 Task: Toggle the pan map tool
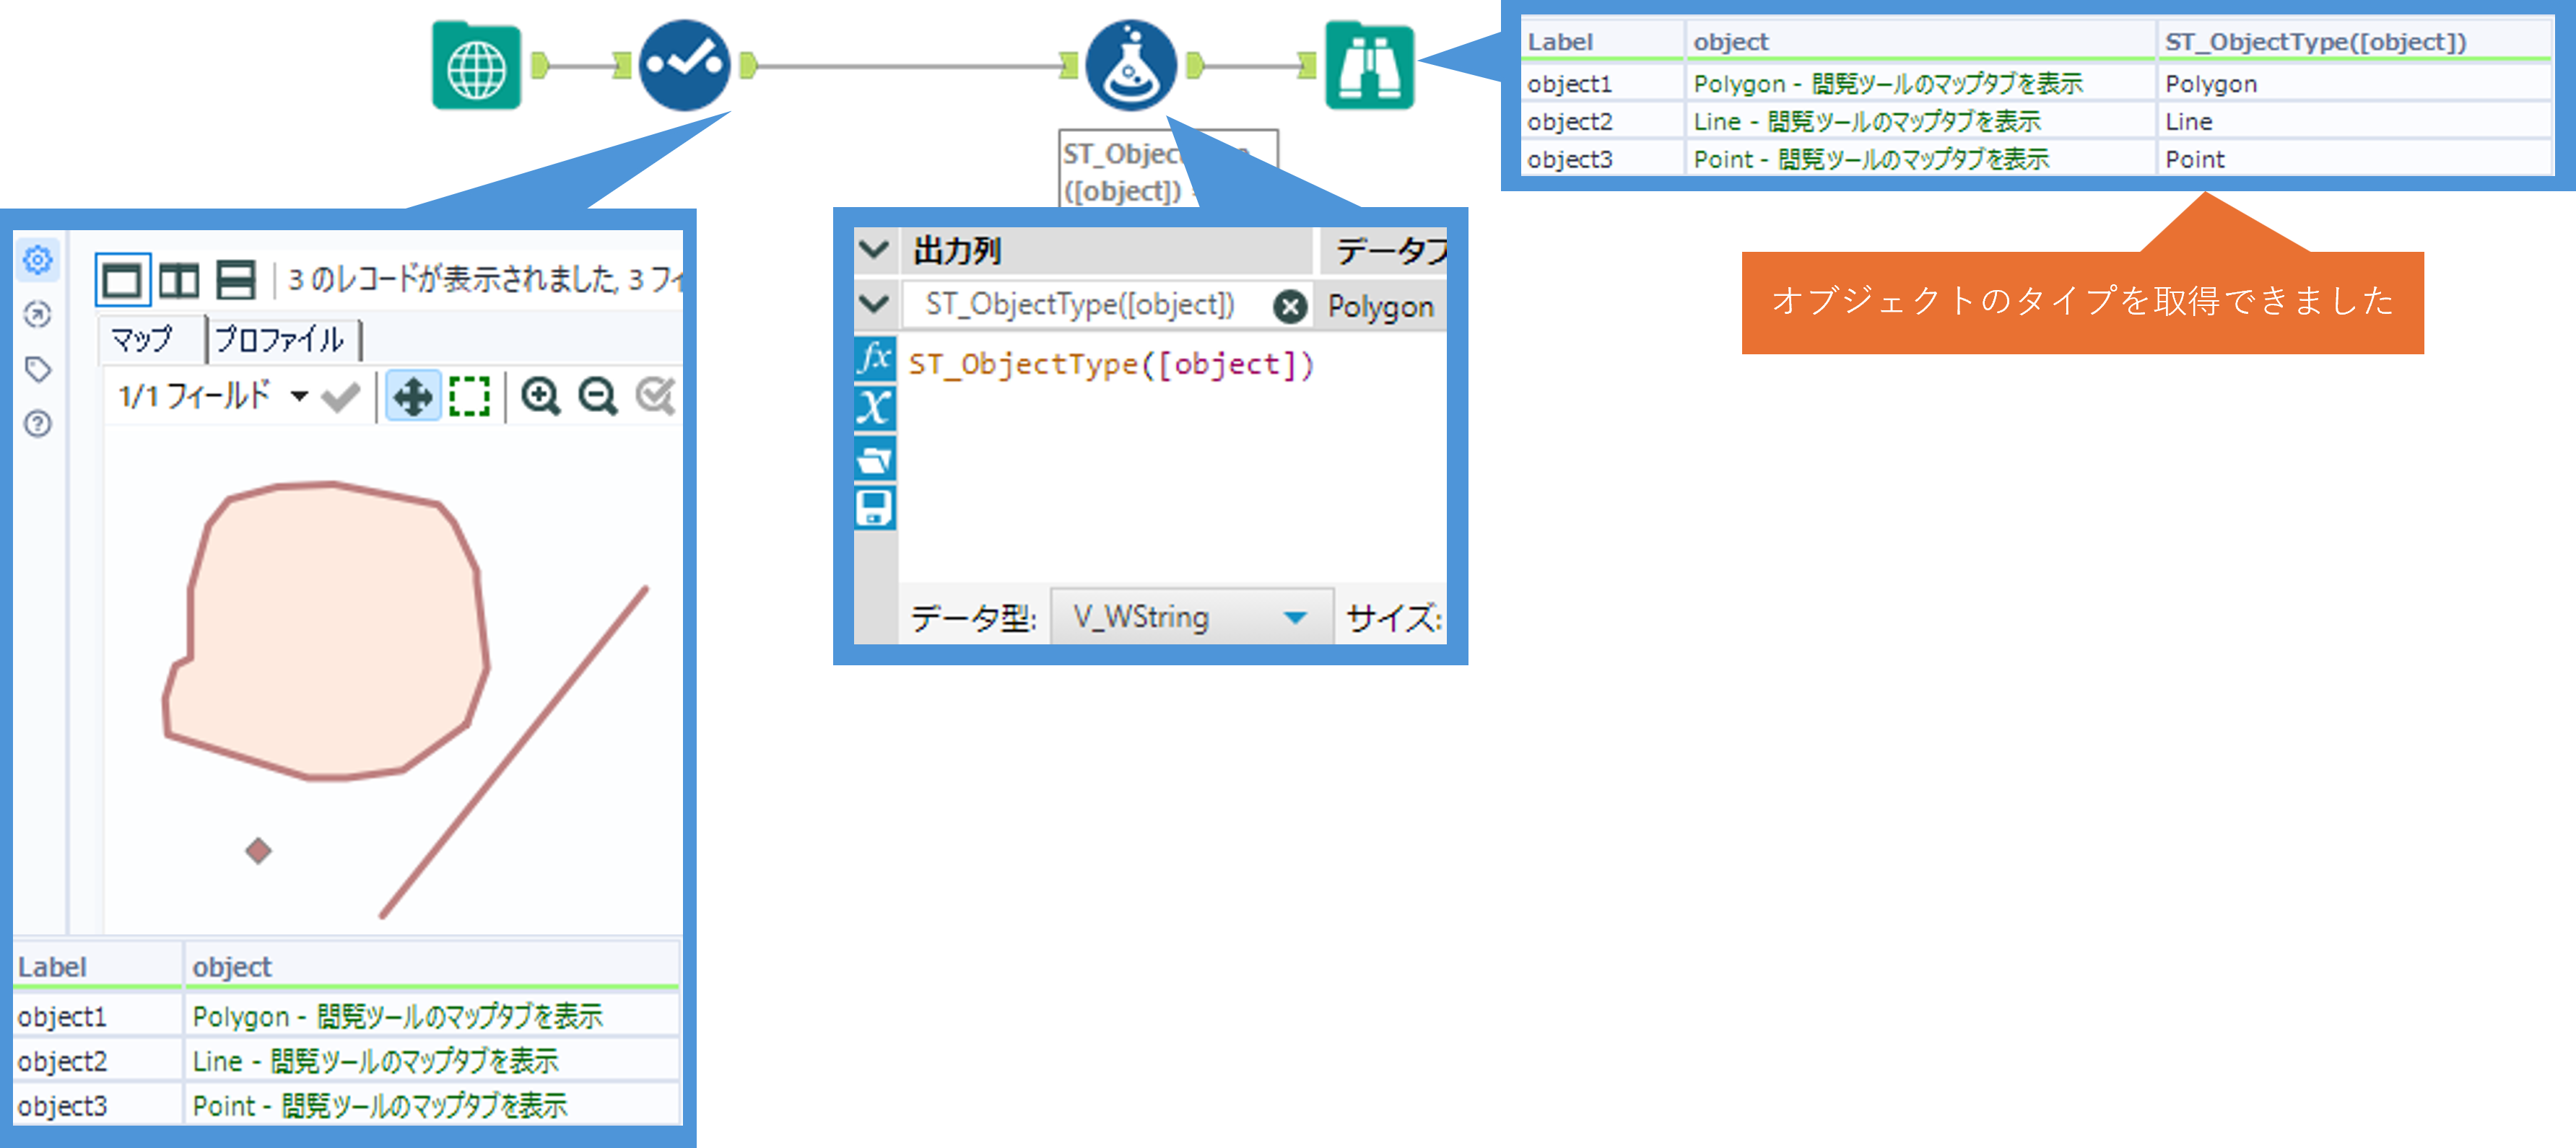(x=413, y=397)
